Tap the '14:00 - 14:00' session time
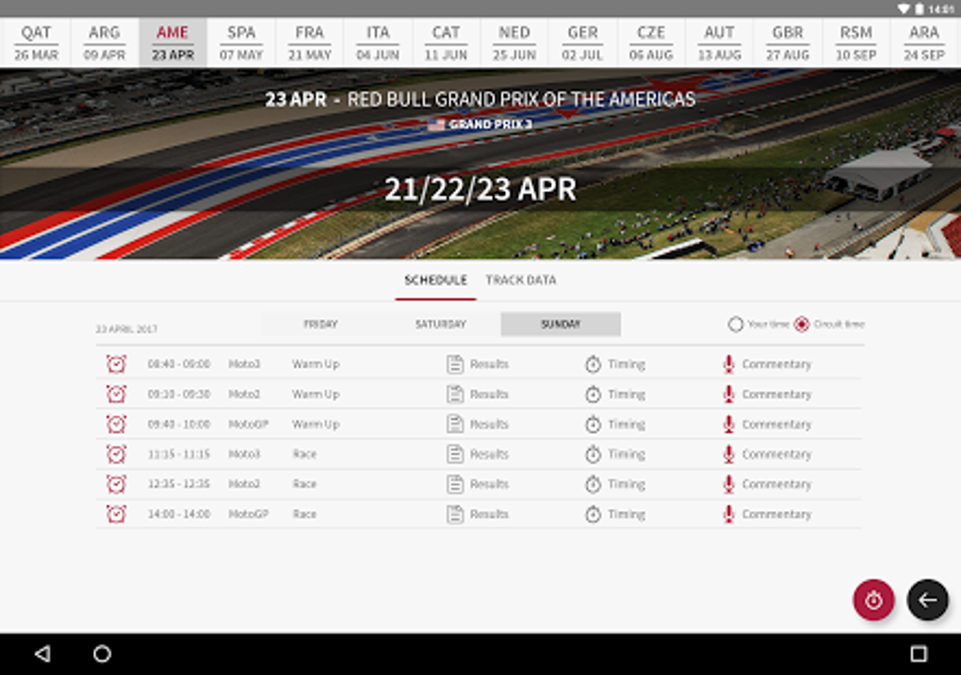961x675 pixels. (x=179, y=514)
